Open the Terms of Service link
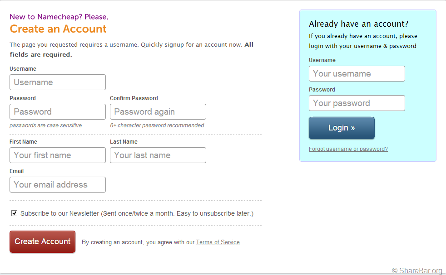The width and height of the screenshot is (446, 275). pyautogui.click(x=218, y=242)
